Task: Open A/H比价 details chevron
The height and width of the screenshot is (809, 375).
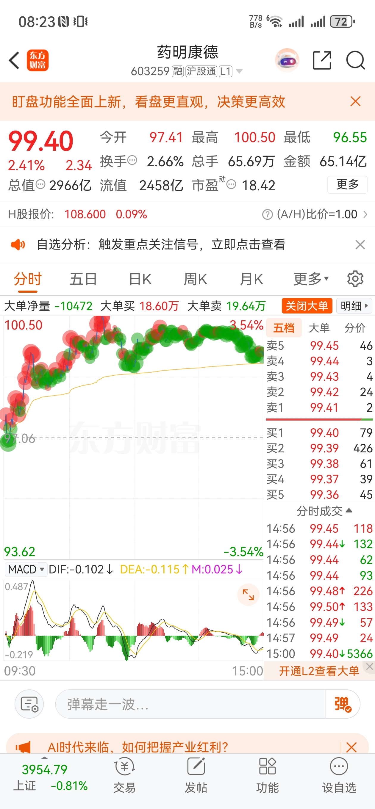Action: tap(365, 214)
